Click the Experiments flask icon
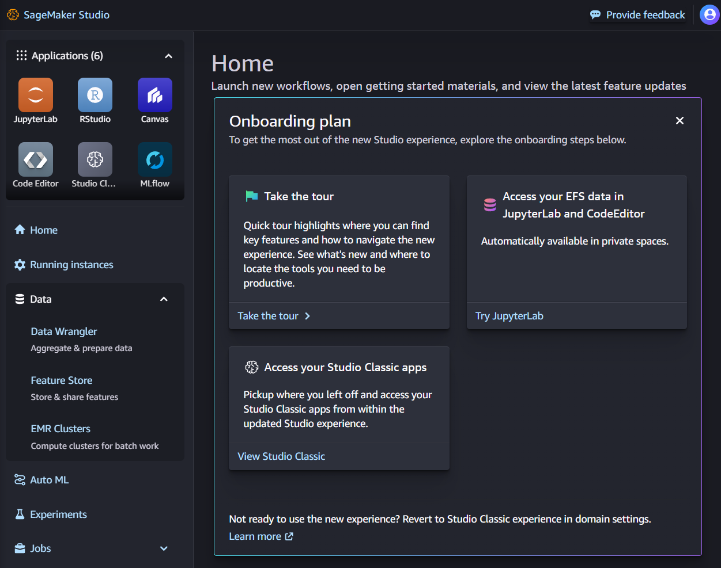Viewport: 721px width, 568px height. point(20,514)
